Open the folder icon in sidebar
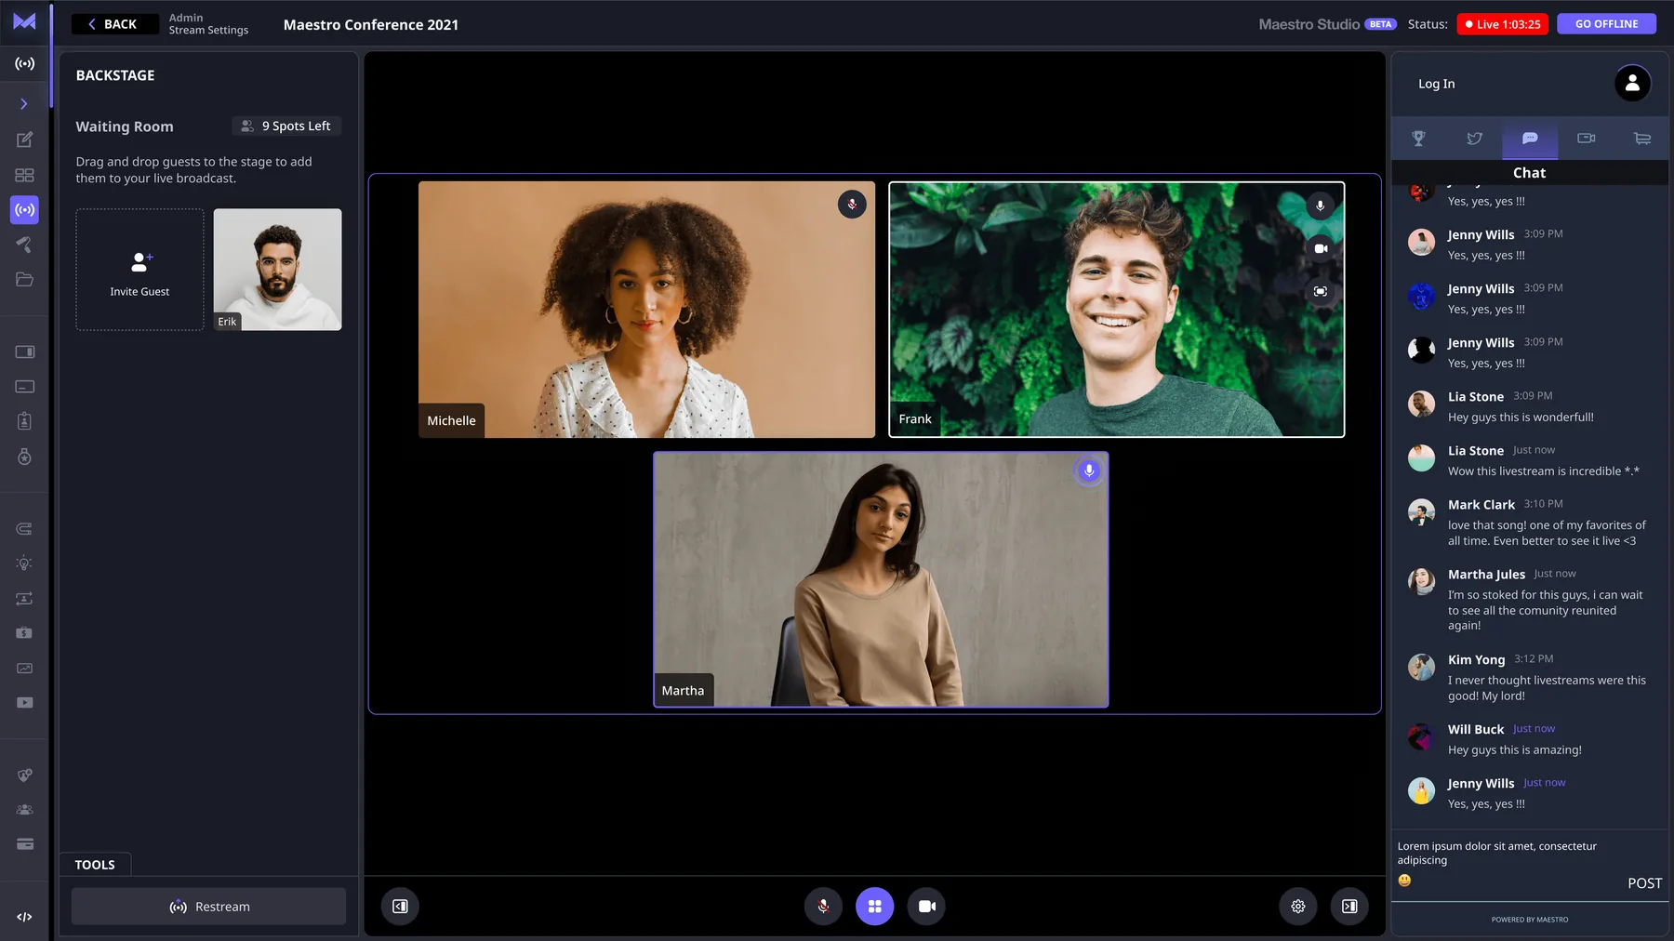The width and height of the screenshot is (1674, 941). [24, 279]
